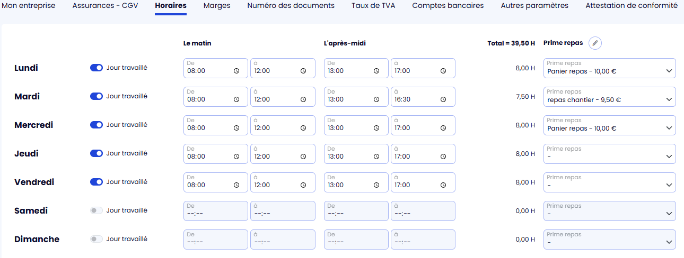This screenshot has height=258, width=684.
Task: Open clock picker for Mardi morning start
Action: click(x=236, y=99)
